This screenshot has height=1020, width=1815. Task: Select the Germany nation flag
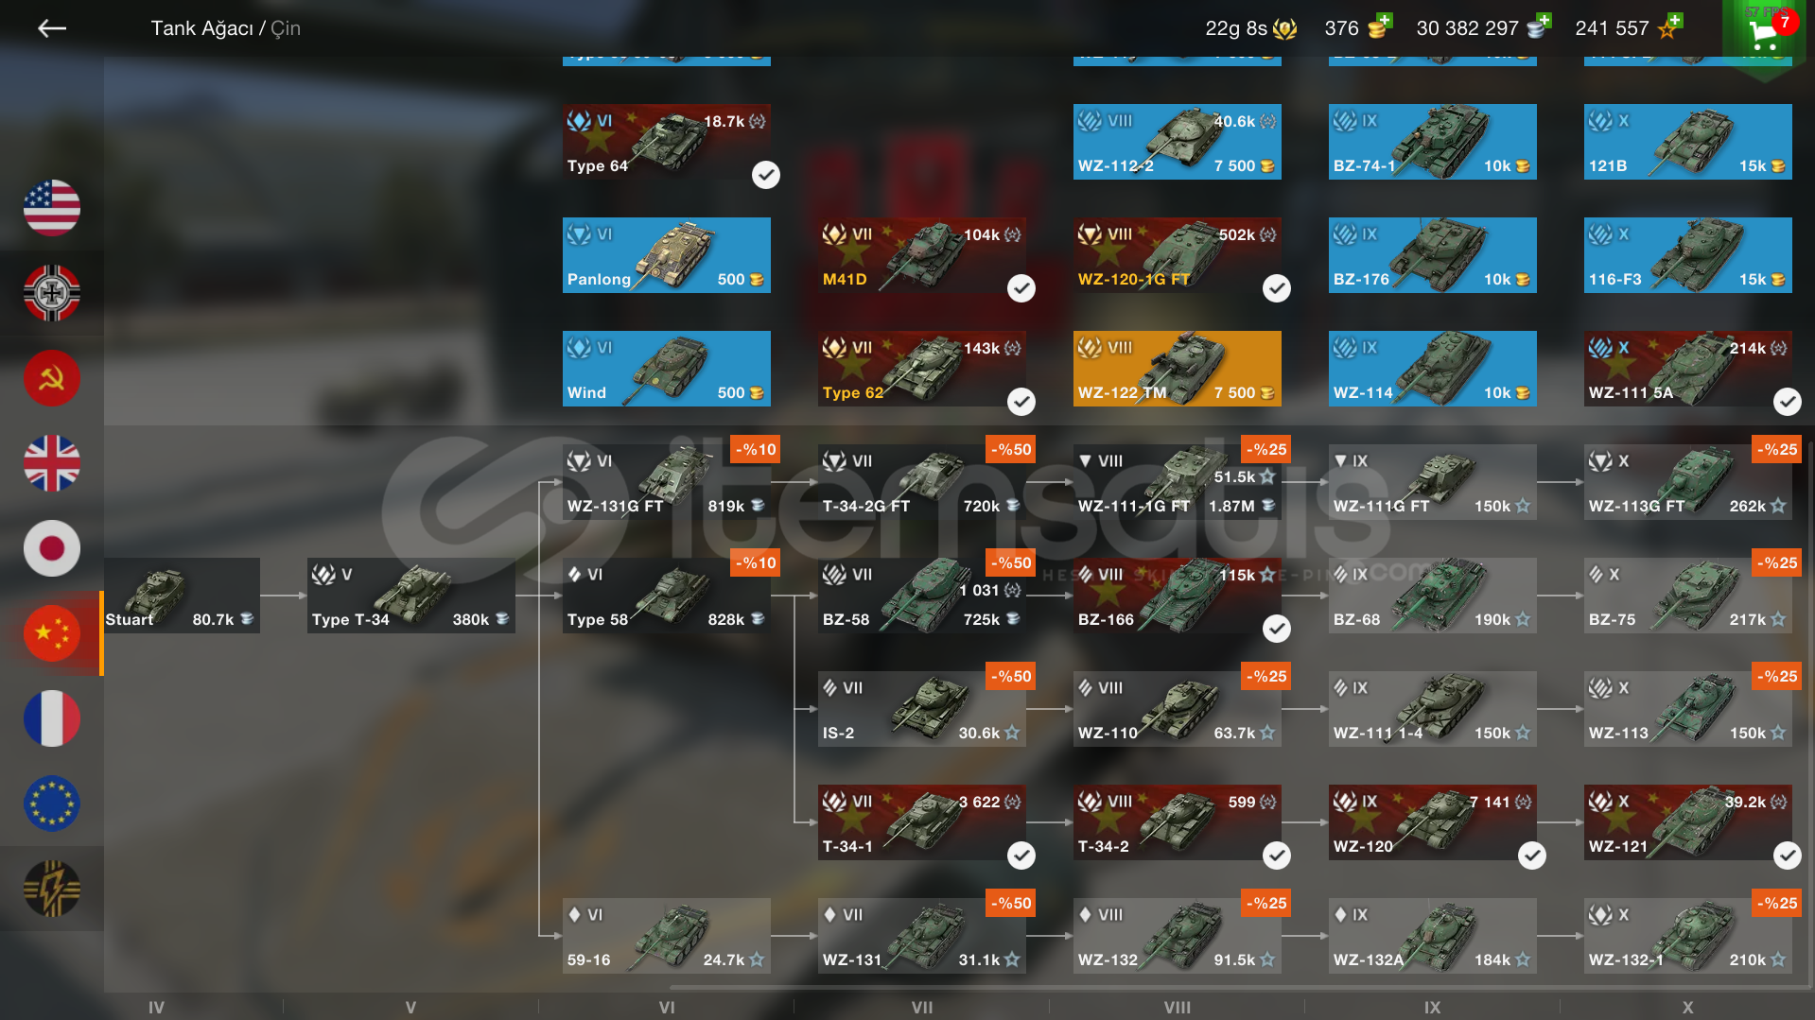click(52, 293)
